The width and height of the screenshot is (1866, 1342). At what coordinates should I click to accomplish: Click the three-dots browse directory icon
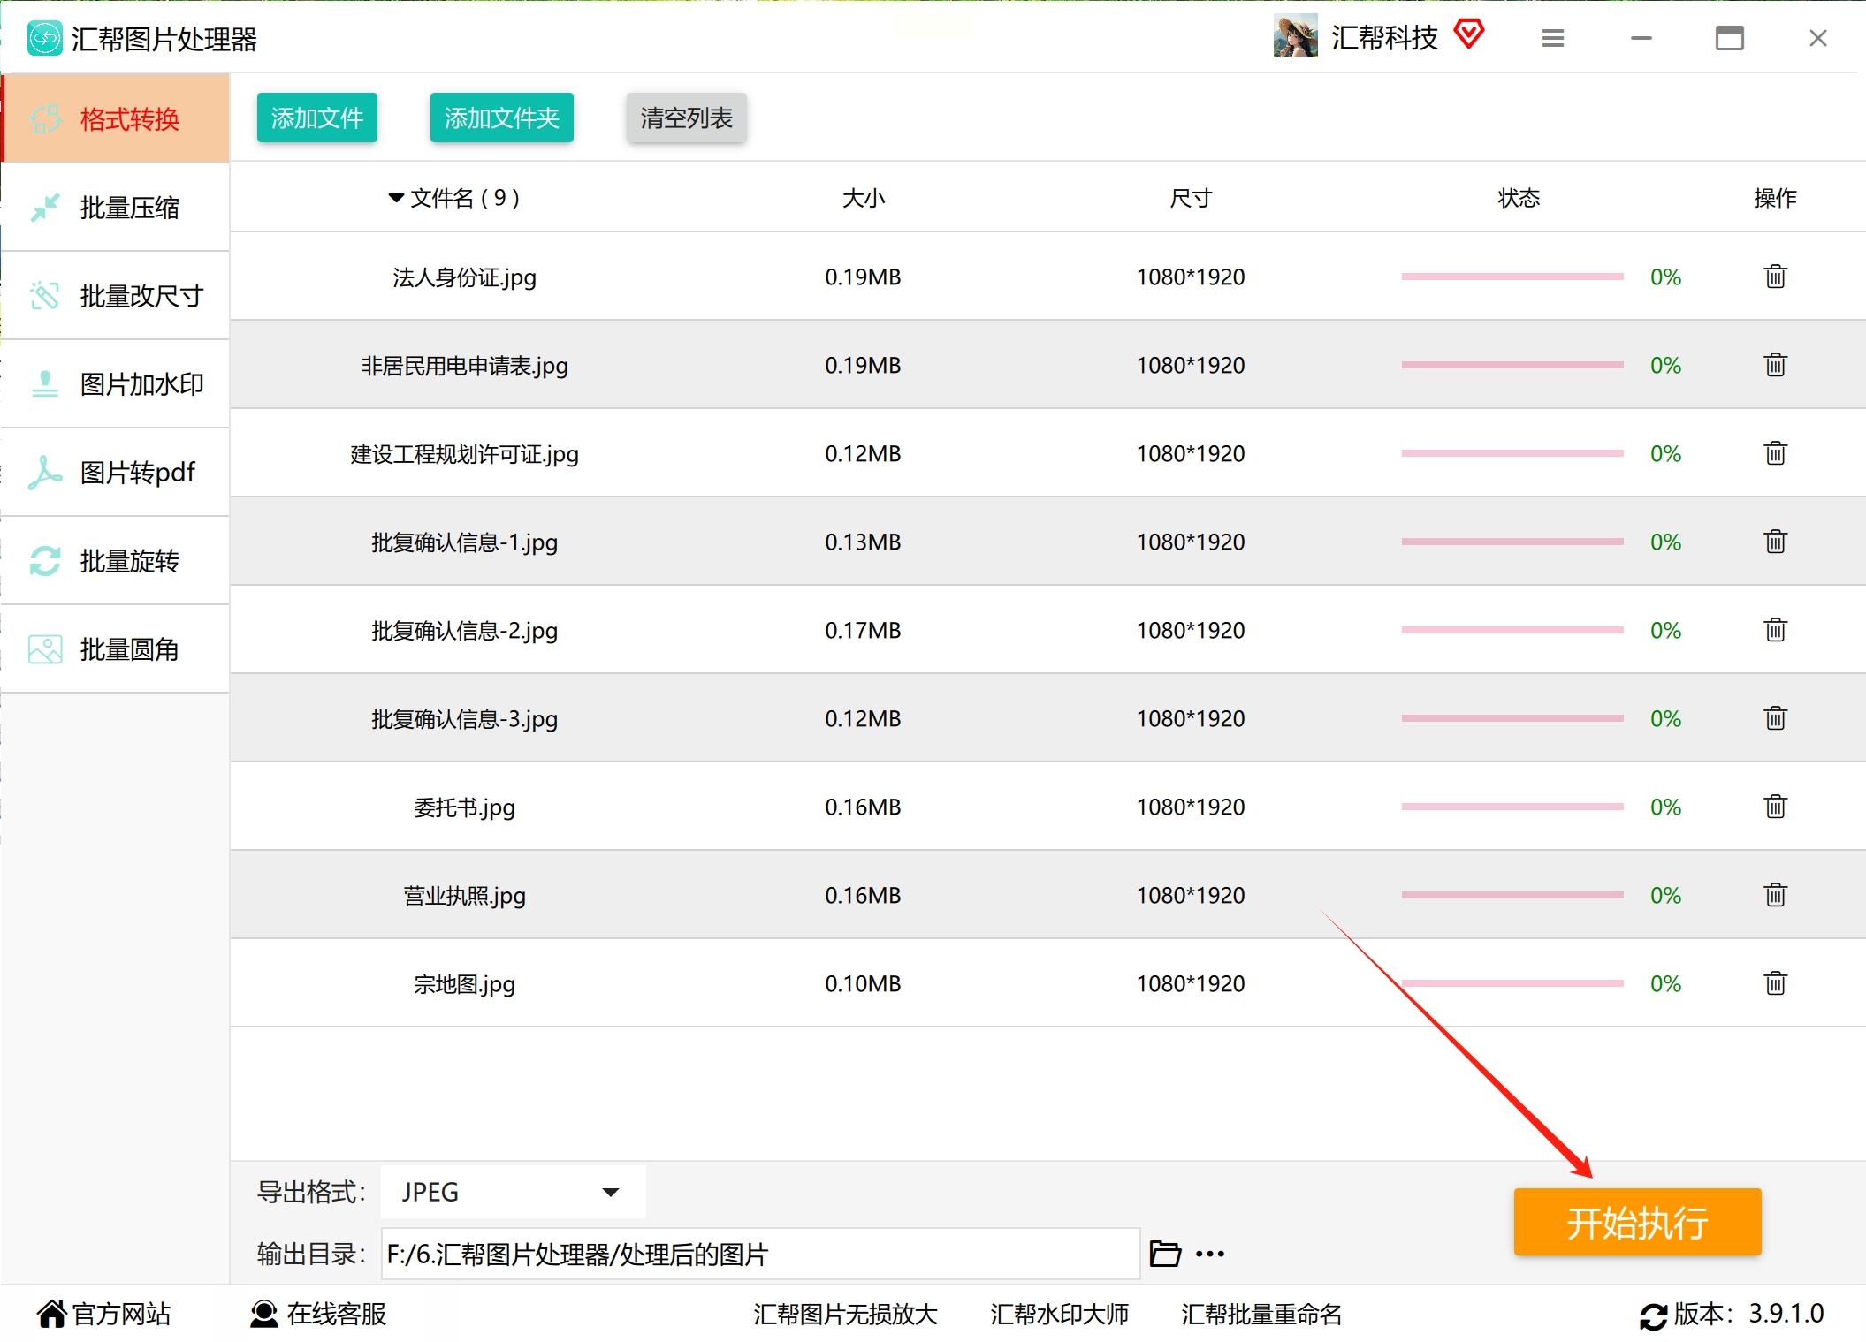pyautogui.click(x=1210, y=1254)
